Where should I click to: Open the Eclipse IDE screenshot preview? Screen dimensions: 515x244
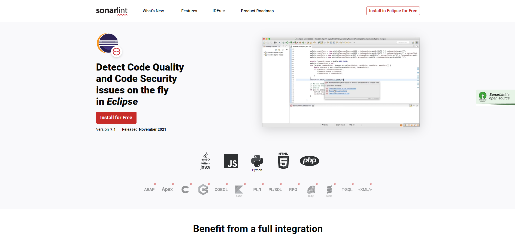341,82
